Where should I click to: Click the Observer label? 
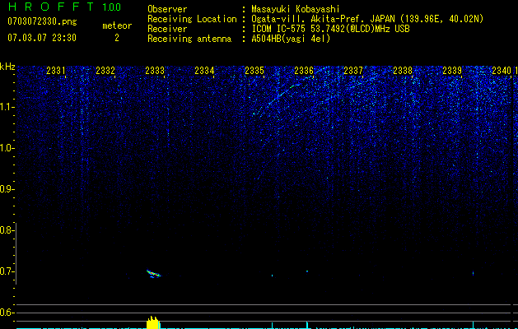point(167,9)
